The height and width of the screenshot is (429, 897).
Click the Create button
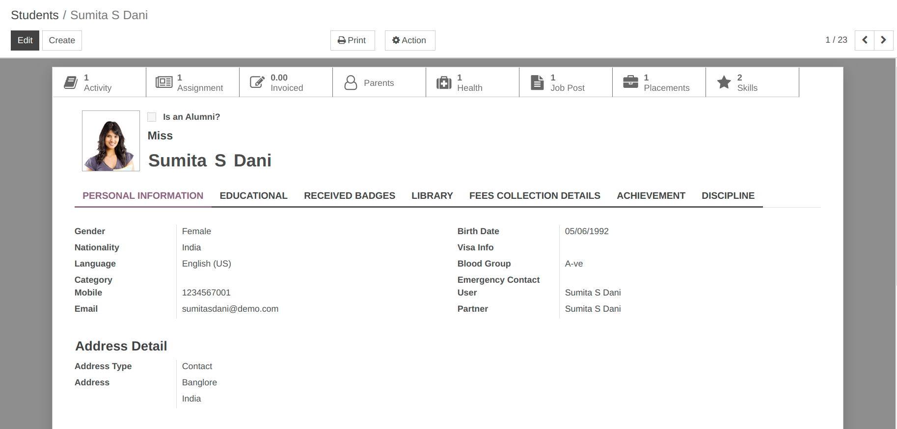(62, 40)
